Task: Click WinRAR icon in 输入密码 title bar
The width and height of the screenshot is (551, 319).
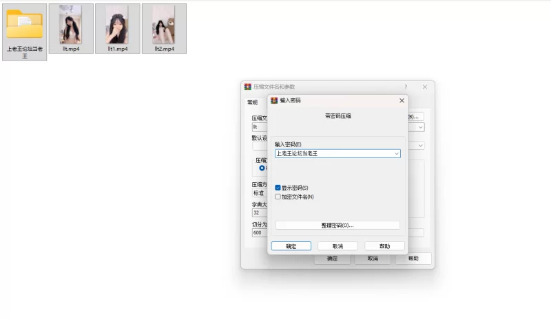Action: 274,100
